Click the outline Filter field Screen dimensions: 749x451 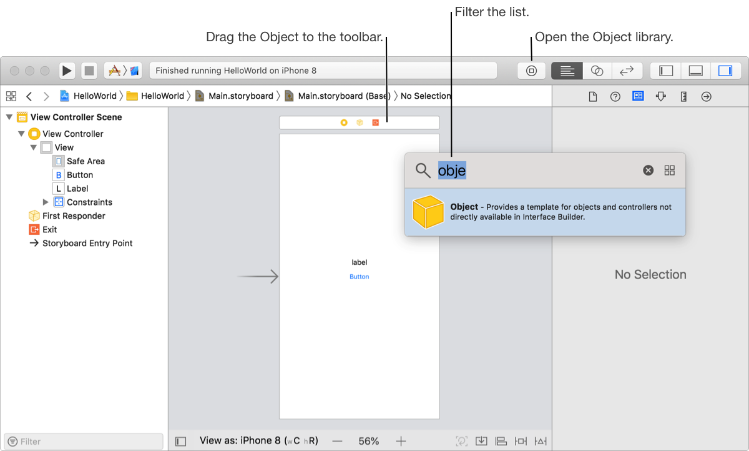[84, 441]
